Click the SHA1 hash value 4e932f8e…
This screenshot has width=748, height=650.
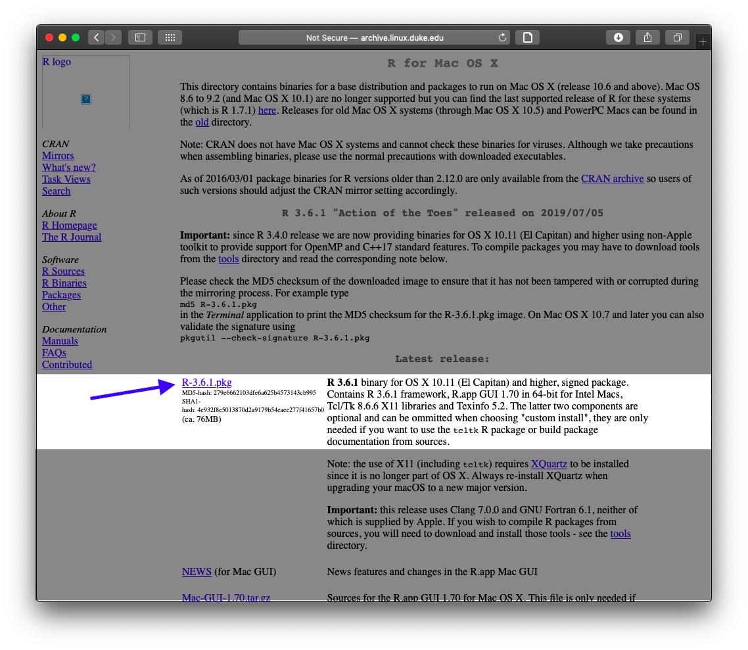260,409
